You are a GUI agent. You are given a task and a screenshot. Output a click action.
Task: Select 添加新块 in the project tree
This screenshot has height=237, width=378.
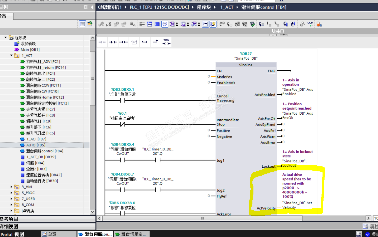(x=28, y=43)
